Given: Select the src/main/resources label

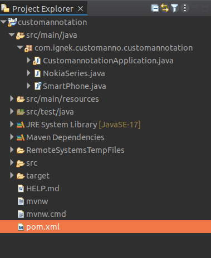Looking at the screenshot, I should (x=62, y=99).
